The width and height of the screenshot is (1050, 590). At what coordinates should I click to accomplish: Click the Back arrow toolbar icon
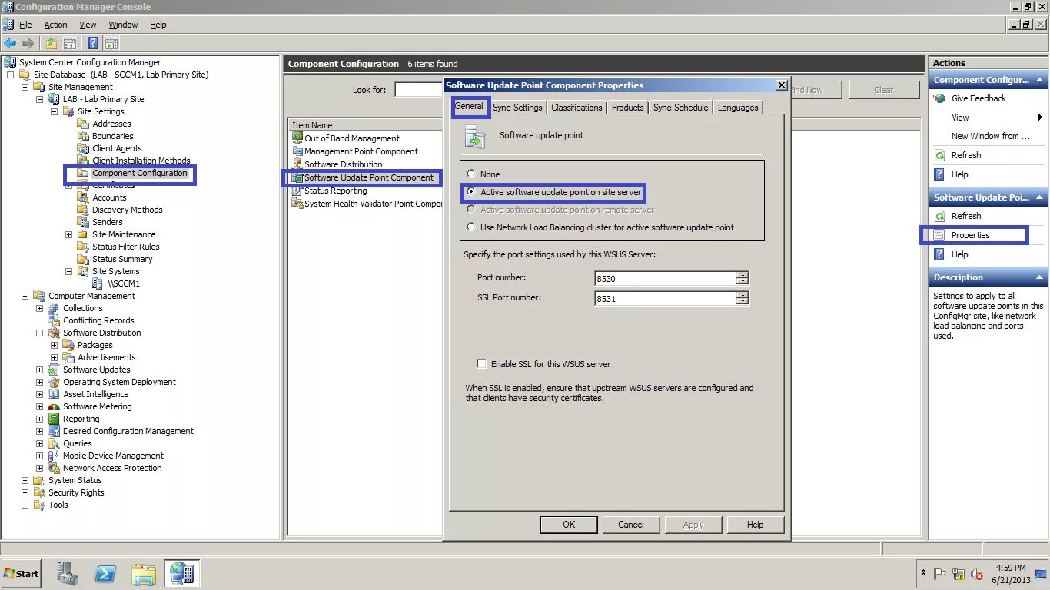click(10, 43)
